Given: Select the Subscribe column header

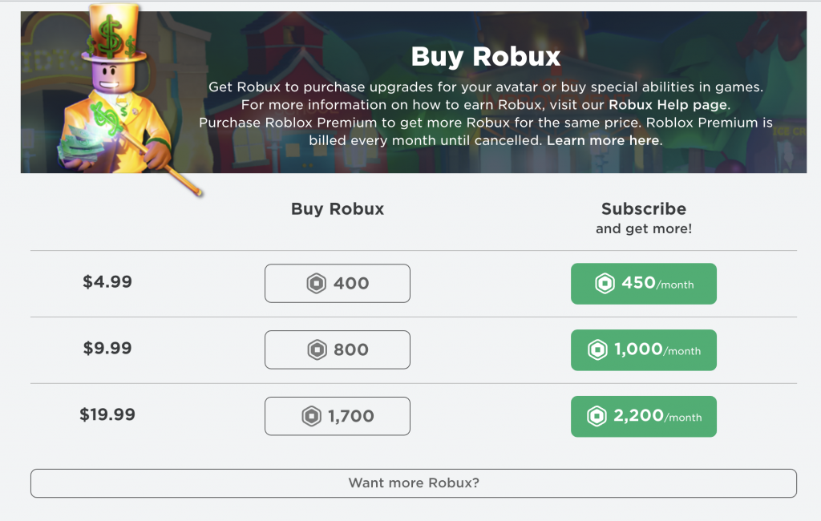Looking at the screenshot, I should (643, 209).
